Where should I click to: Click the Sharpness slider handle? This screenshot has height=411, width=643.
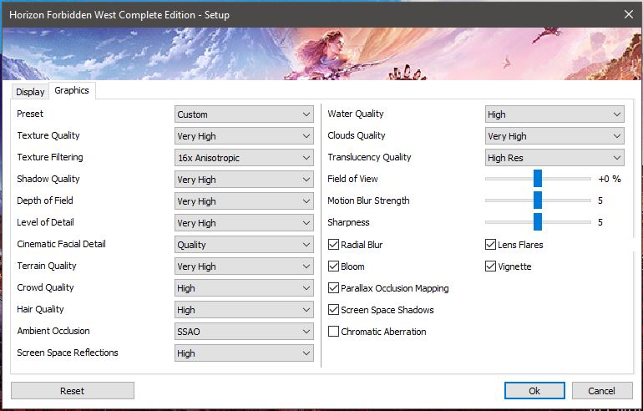click(538, 222)
